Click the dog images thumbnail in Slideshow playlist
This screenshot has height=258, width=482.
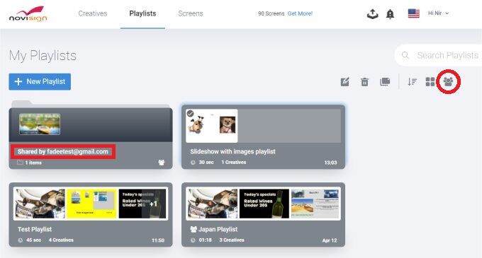[x=212, y=126]
